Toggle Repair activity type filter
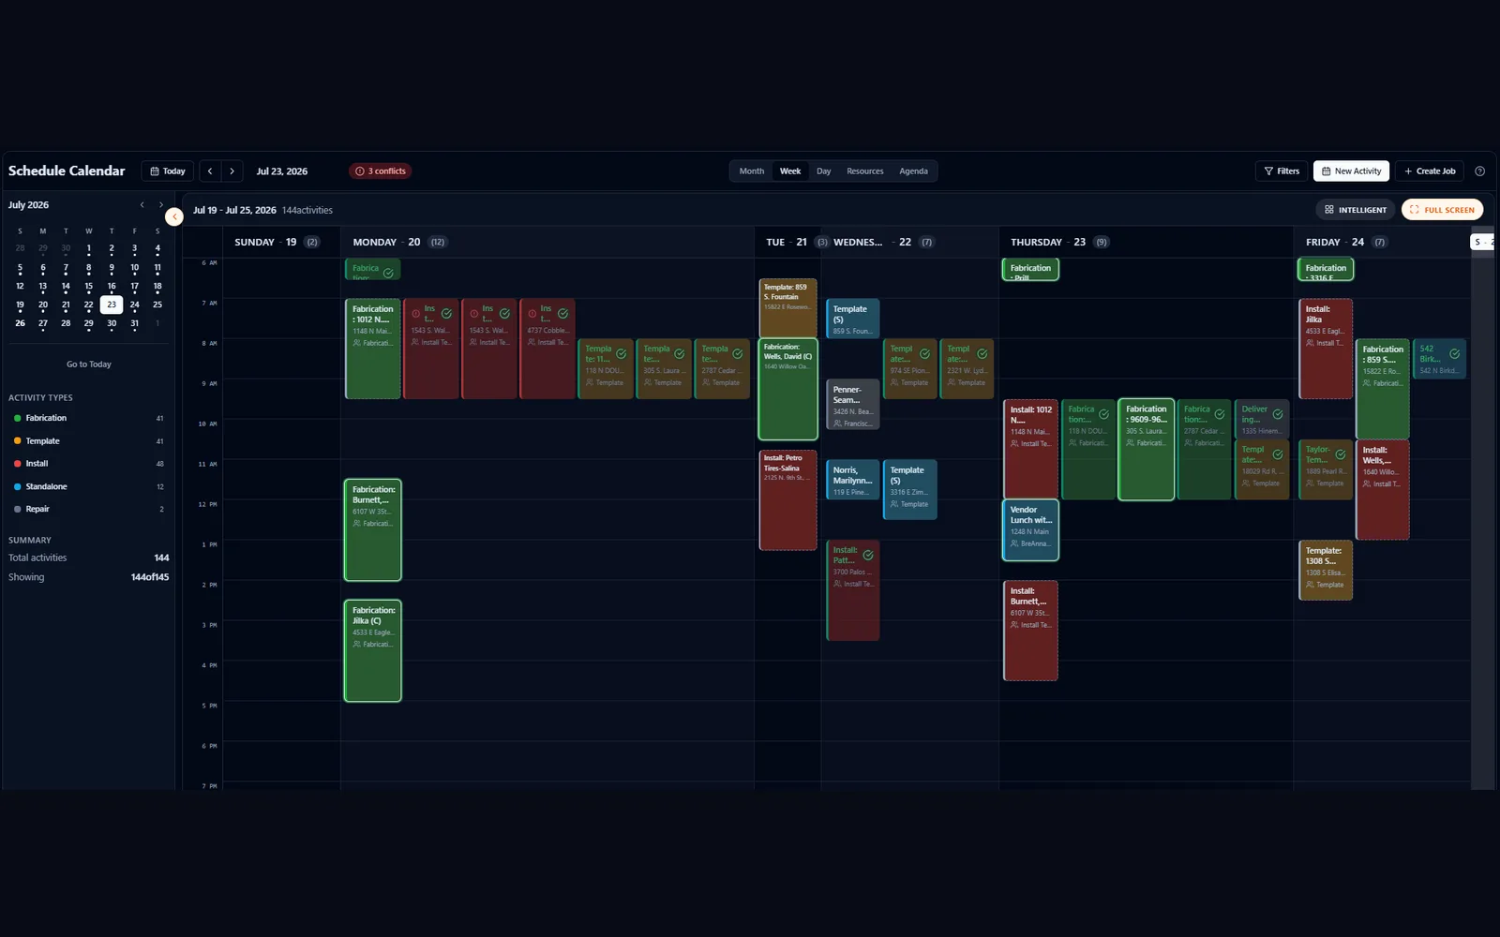 89,509
